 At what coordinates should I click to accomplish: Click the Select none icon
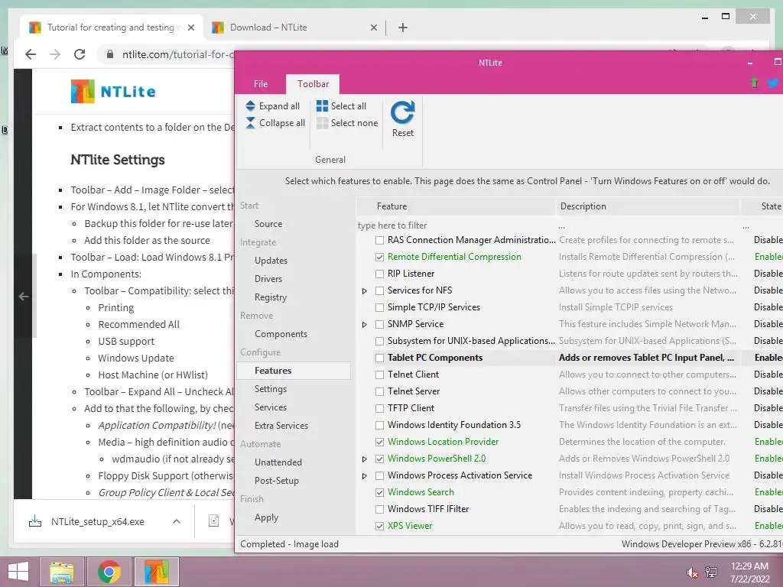pos(322,123)
